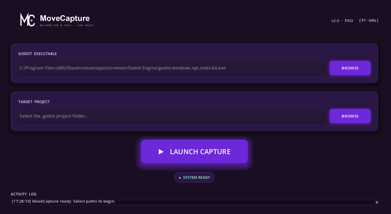Click the PRO edition badge
391x214 pixels.
(349, 21)
